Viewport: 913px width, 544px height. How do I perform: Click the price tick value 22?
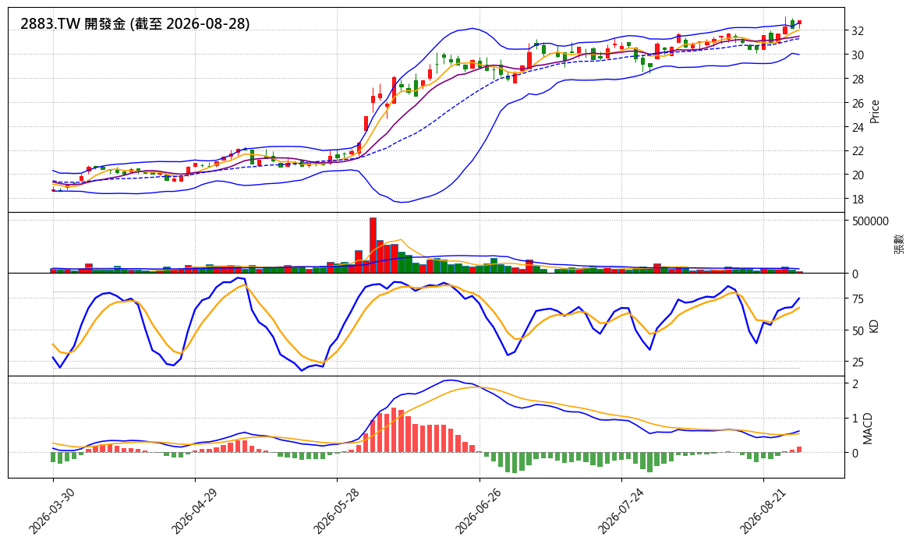pyautogui.click(x=858, y=151)
